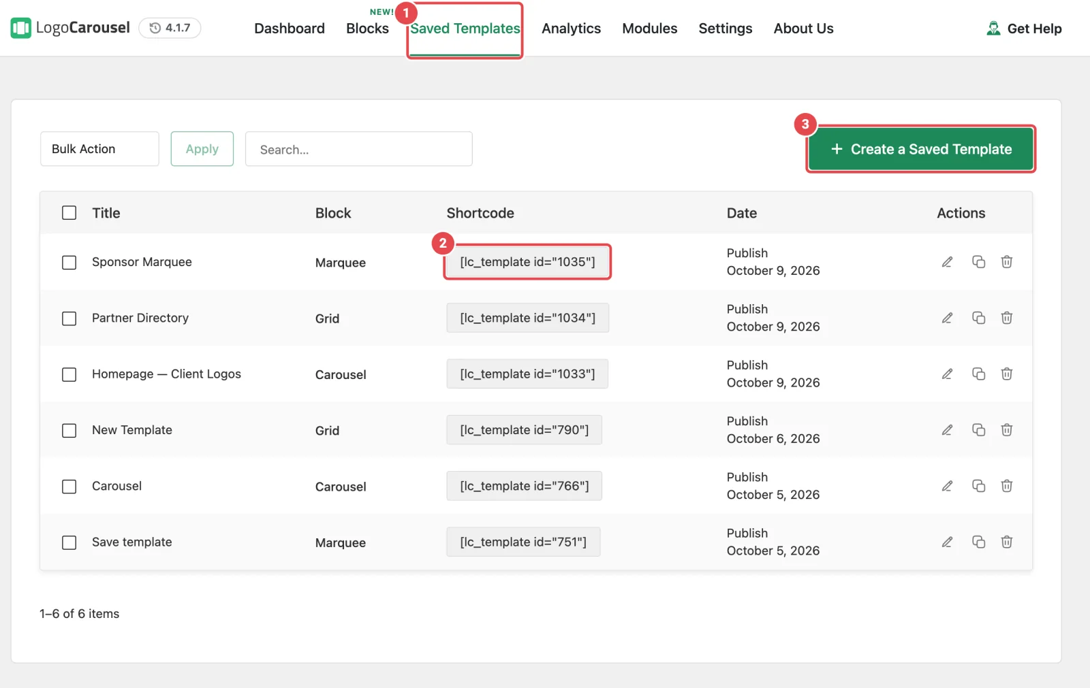1090x688 pixels.
Task: Duplicate the Sponsor Marquee template
Action: [978, 262]
